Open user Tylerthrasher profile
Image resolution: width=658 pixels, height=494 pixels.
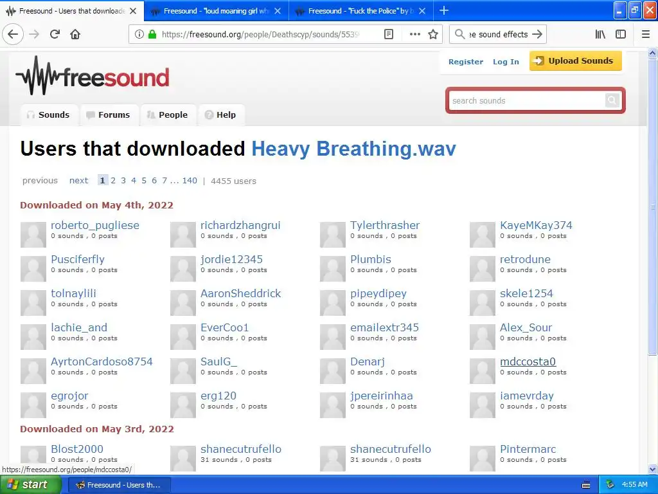(x=385, y=225)
